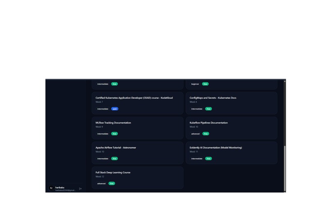Click the free badge on Apache Airflow Tutorial
This screenshot has height=221, width=332.
[x=115, y=158]
